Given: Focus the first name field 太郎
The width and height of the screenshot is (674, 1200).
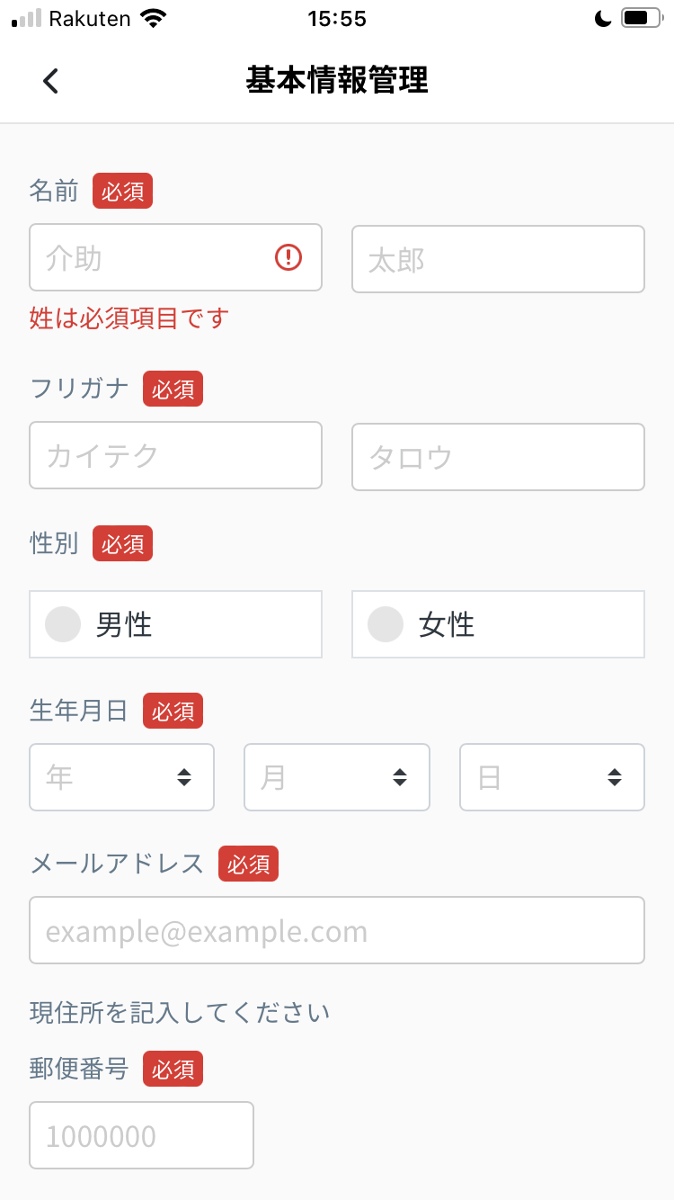Looking at the screenshot, I should [x=498, y=259].
